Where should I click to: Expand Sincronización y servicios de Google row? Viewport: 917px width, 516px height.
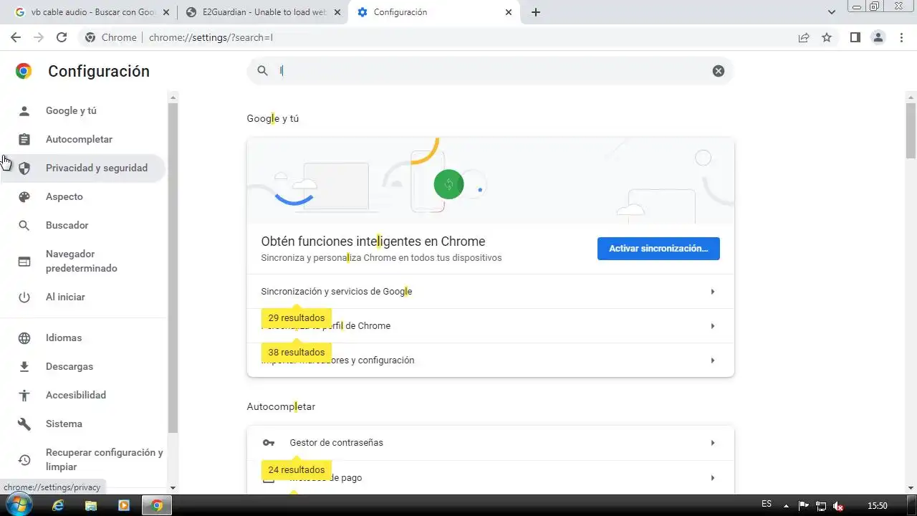[490, 292]
